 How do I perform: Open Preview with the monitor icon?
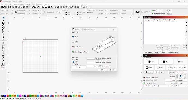point(46,7)
